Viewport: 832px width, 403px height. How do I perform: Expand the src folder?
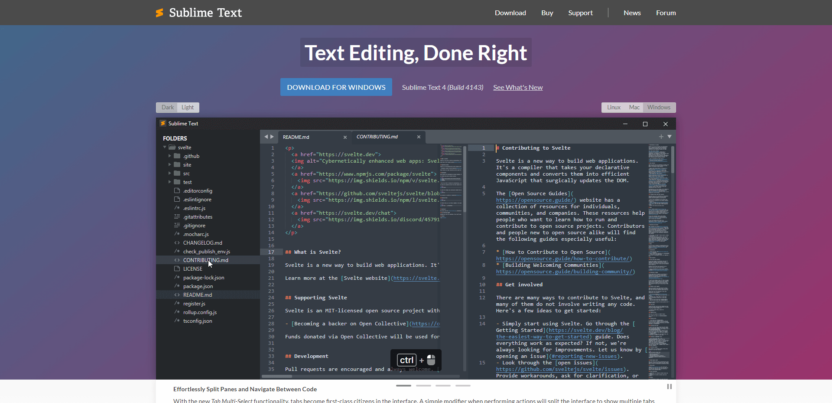170,173
